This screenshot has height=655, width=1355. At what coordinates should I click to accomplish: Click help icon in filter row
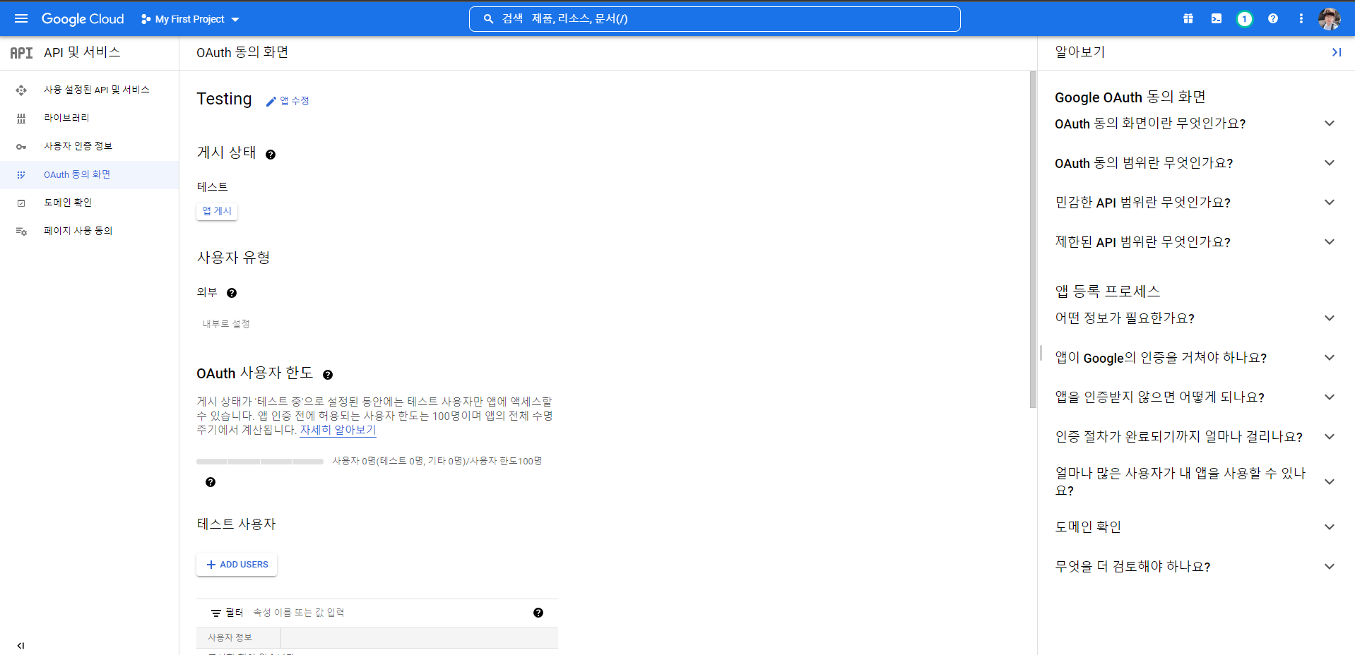(538, 613)
